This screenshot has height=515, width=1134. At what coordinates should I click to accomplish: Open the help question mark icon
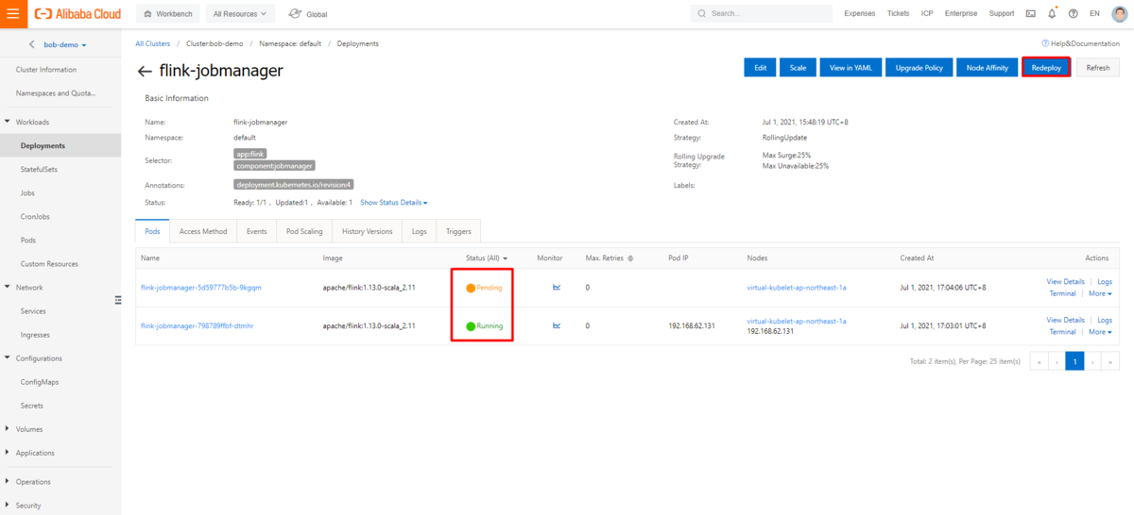(1073, 14)
